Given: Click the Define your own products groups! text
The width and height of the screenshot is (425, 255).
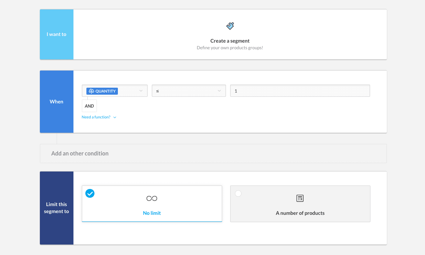Looking at the screenshot, I should click(x=230, y=48).
